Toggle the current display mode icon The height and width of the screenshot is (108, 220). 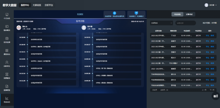pyautogui.click(x=136, y=13)
